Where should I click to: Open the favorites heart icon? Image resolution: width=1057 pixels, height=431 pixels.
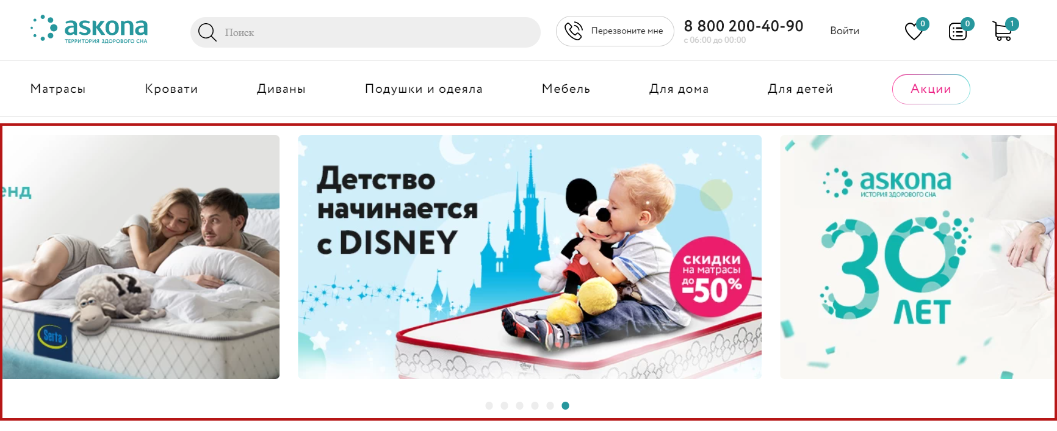coord(914,31)
